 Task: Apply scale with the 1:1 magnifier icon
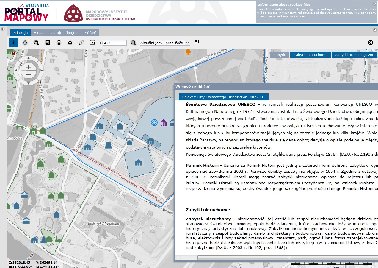[133, 43]
